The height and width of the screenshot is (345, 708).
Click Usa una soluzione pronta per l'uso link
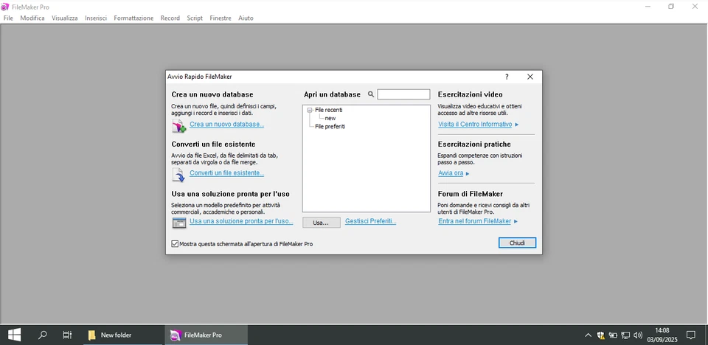(242, 221)
